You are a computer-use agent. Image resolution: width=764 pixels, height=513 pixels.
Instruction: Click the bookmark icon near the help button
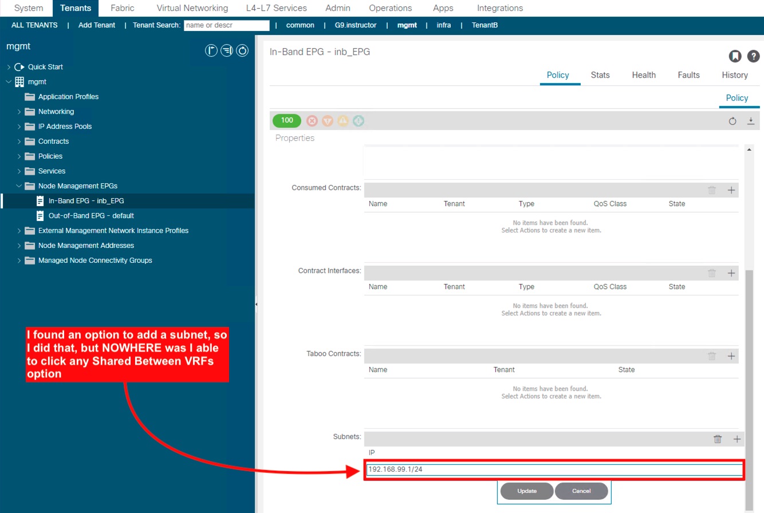coord(735,56)
